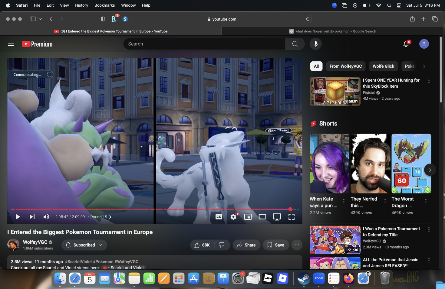Viewport: 445px width, 289px height.
Task: Open options for When Kate short
Action: [344, 201]
